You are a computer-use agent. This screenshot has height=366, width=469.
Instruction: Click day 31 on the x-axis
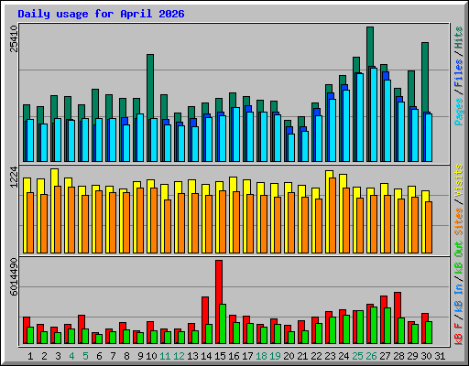point(440,356)
